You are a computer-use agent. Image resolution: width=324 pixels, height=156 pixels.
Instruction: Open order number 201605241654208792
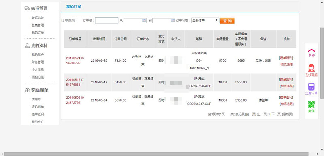tap(75, 60)
